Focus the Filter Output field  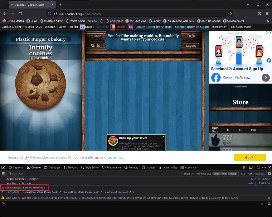[x=94, y=173]
